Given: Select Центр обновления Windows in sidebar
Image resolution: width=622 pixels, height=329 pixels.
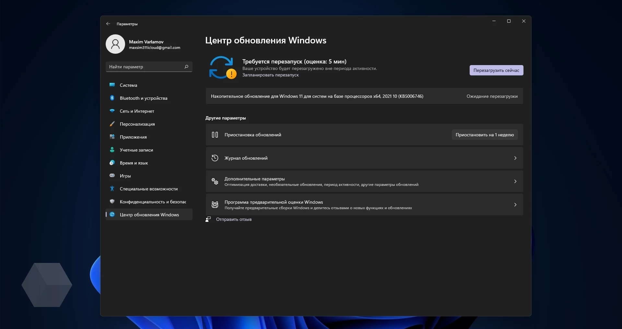Looking at the screenshot, I should click(149, 215).
